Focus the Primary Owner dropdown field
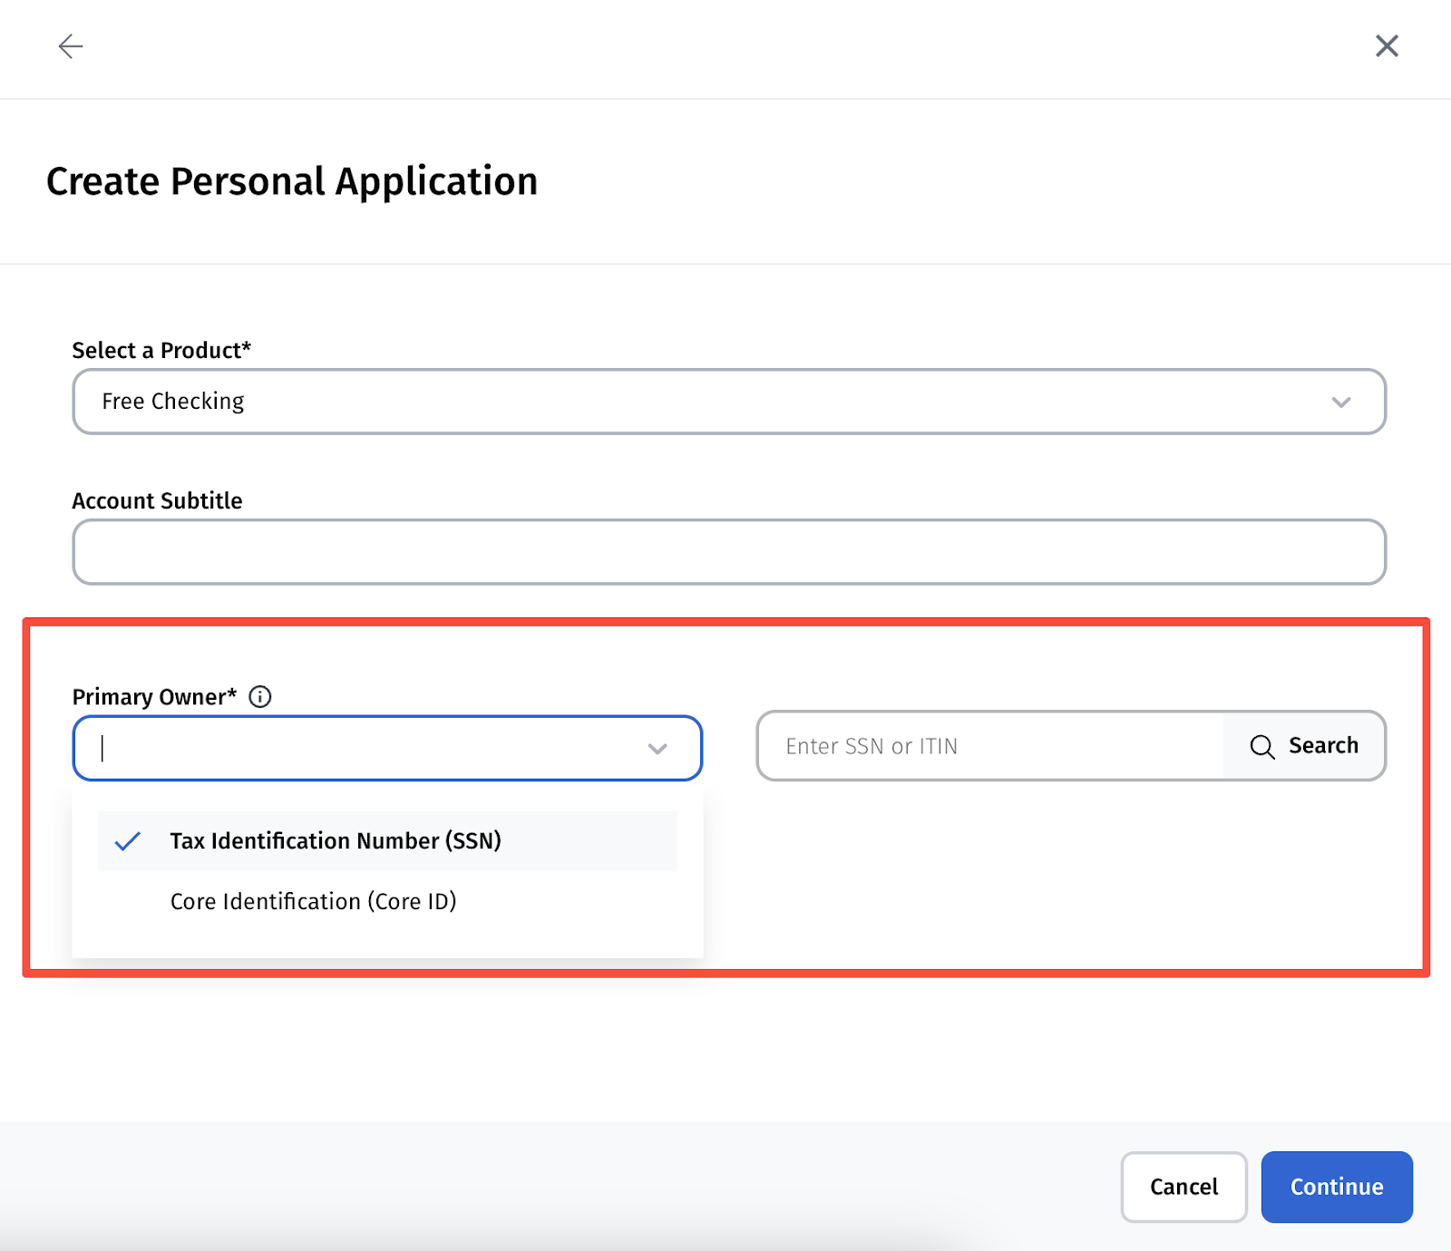Screen dimensions: 1451x1251 pos(363,748)
